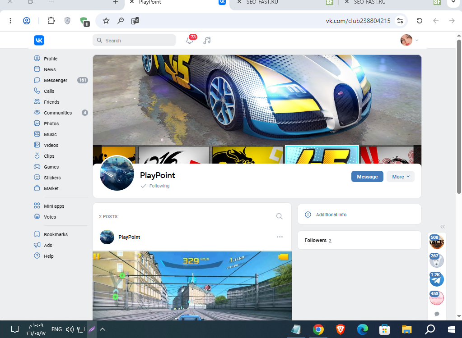Open the user avatar at top right

[x=406, y=40]
